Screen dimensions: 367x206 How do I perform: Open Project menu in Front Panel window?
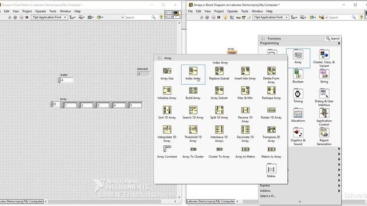coord(27,11)
